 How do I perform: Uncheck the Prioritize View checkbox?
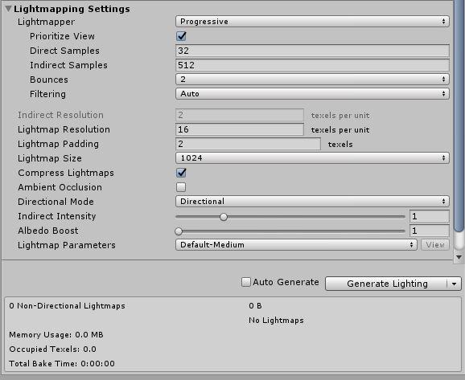[x=181, y=36]
